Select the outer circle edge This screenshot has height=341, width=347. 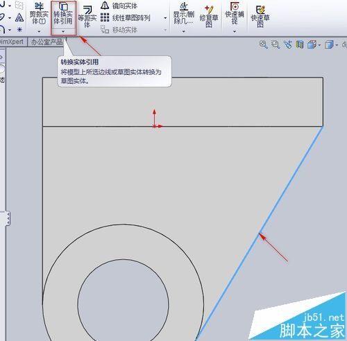(x=124, y=224)
